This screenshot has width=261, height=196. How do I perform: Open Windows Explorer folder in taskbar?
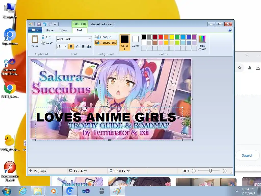[x=38, y=191]
